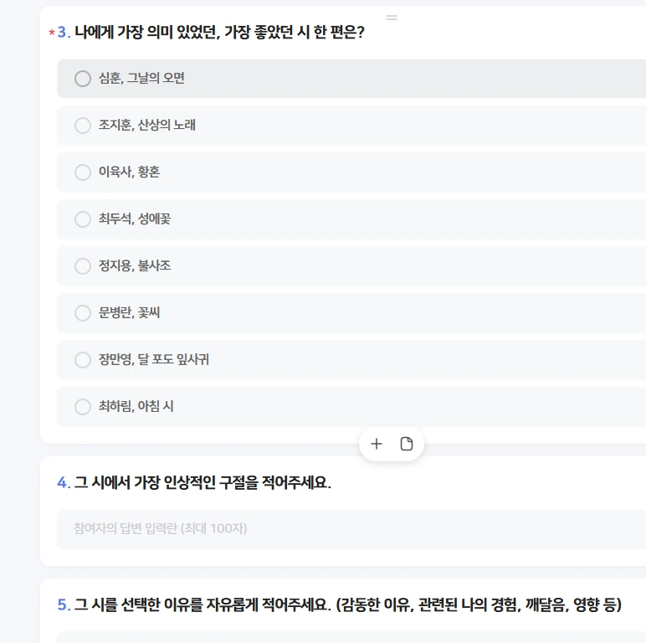Image resolution: width=646 pixels, height=643 pixels.
Task: Click the red required asterisk on question 3
Action: [x=52, y=32]
